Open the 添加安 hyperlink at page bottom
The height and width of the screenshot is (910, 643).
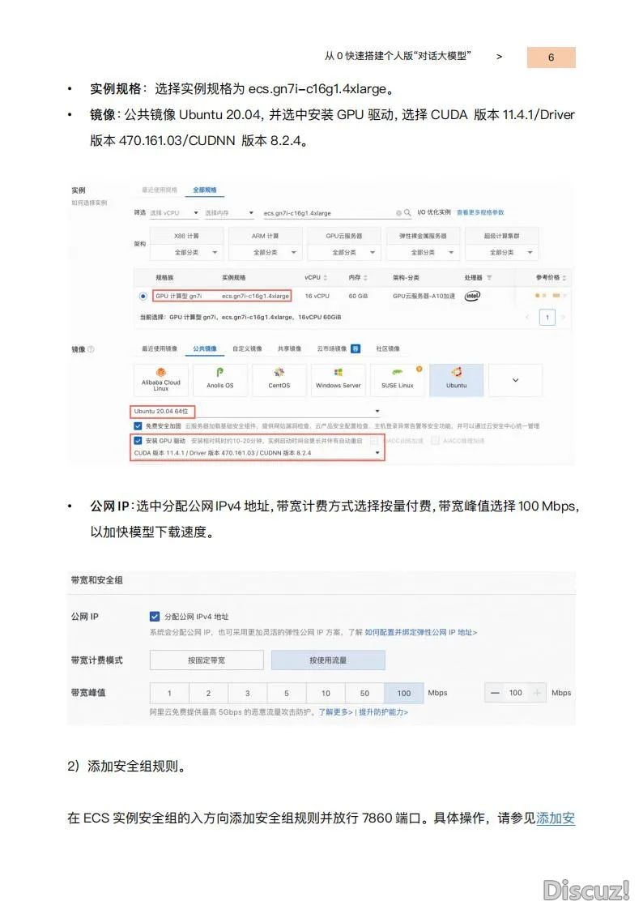pyautogui.click(x=556, y=818)
